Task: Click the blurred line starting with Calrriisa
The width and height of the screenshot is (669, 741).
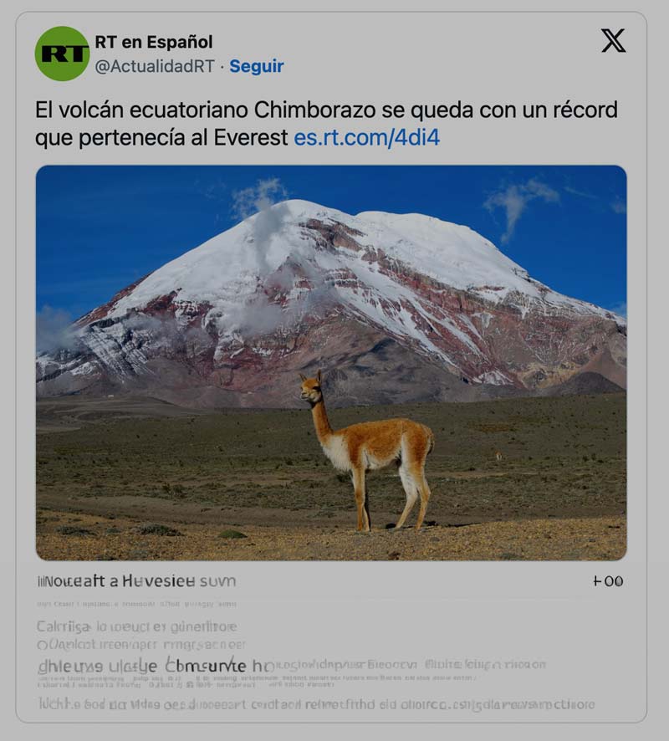Action: coord(136,627)
